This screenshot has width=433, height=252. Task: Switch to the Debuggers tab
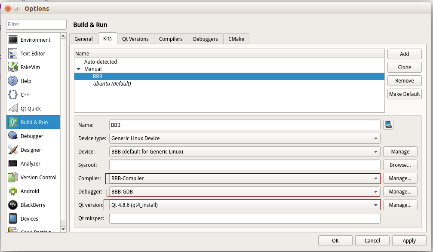click(206, 39)
